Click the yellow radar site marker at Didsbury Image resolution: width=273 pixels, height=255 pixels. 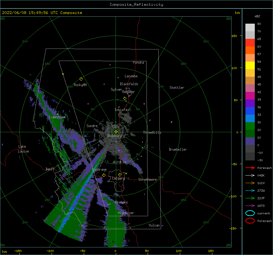coord(116,132)
